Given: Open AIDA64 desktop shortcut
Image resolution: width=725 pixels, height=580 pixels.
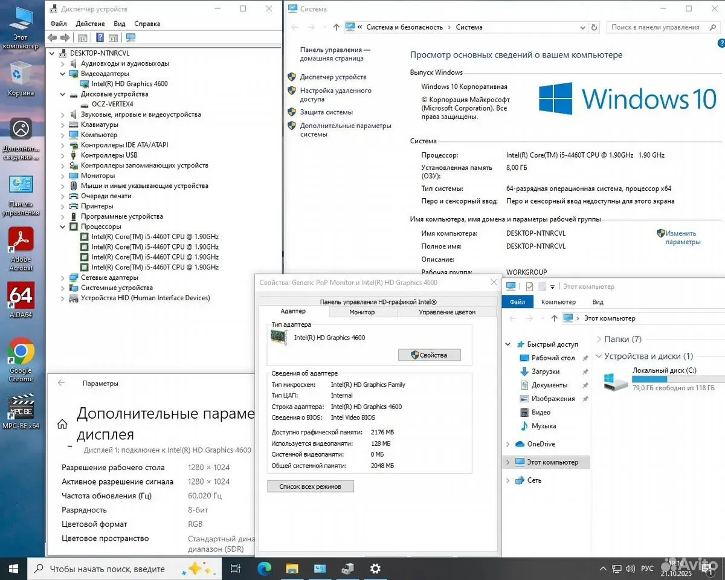Looking at the screenshot, I should tap(21, 301).
